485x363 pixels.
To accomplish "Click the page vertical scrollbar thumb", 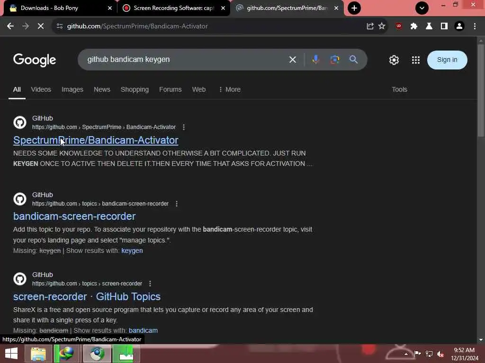I will (481, 90).
